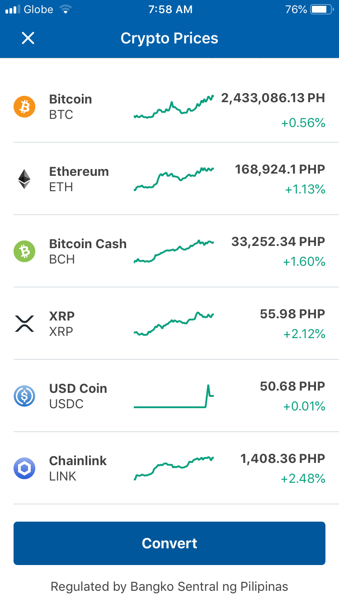
Task: Select the Chainlink LINK row label
Action: pos(78,468)
